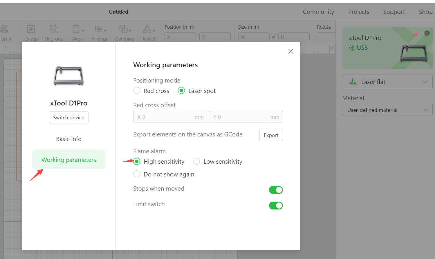The height and width of the screenshot is (259, 435).
Task: Open the Reflect tool menu
Action: 149,29
